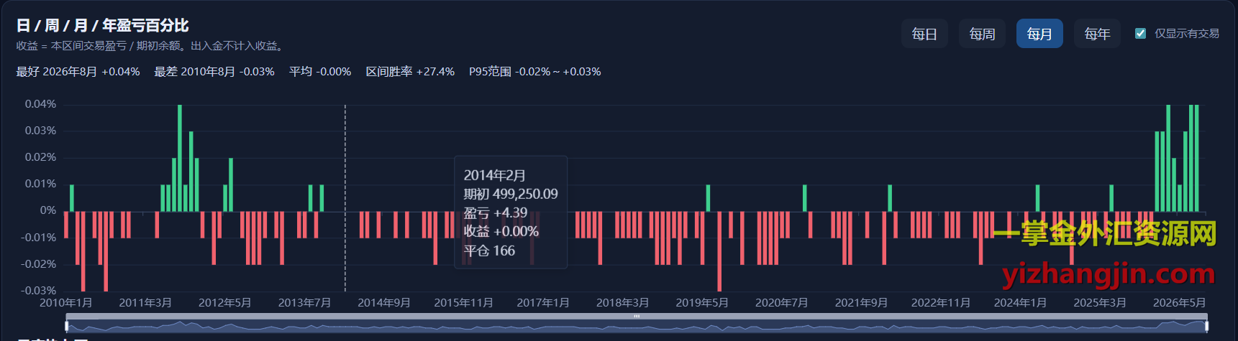Click the lone green bar near 2024年1月
The height and width of the screenshot is (341, 1238).
[1037, 198]
